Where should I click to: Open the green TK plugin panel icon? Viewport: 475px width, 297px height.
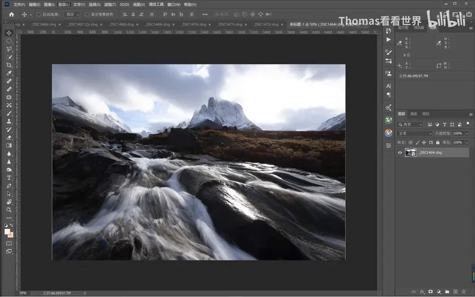pos(388,120)
